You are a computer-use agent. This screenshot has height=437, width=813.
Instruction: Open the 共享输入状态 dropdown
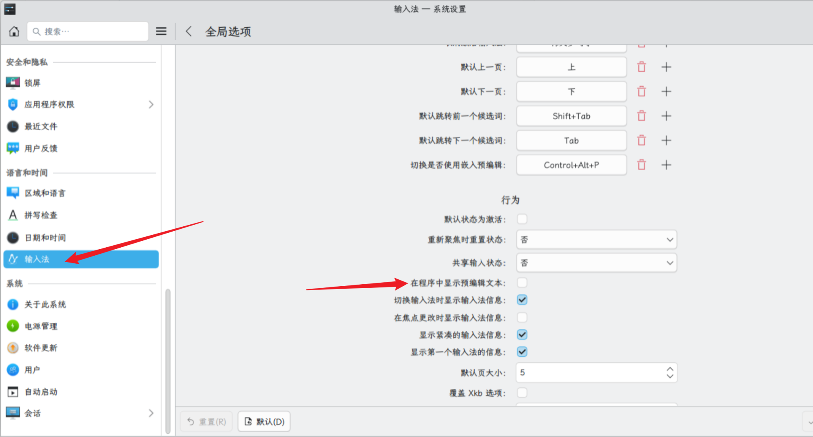click(596, 263)
